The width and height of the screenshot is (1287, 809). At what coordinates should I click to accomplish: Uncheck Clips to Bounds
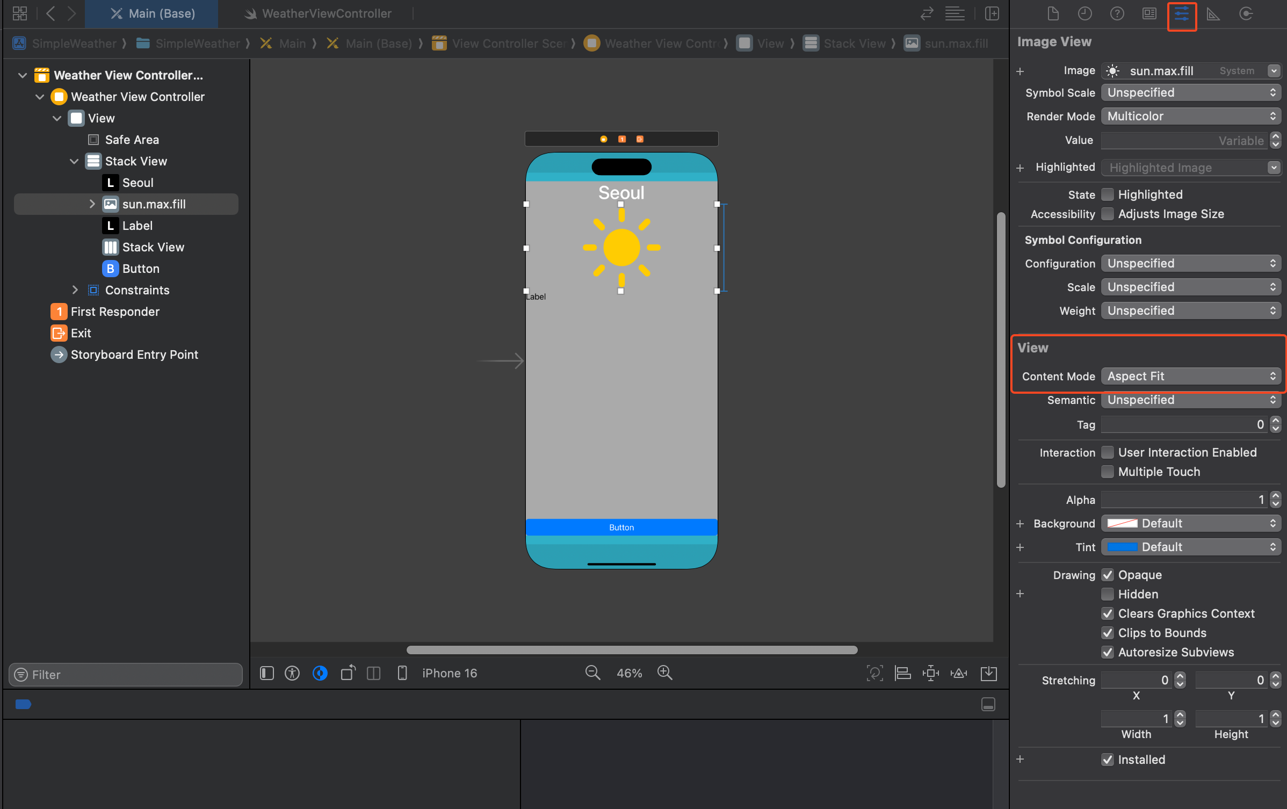[x=1108, y=633]
